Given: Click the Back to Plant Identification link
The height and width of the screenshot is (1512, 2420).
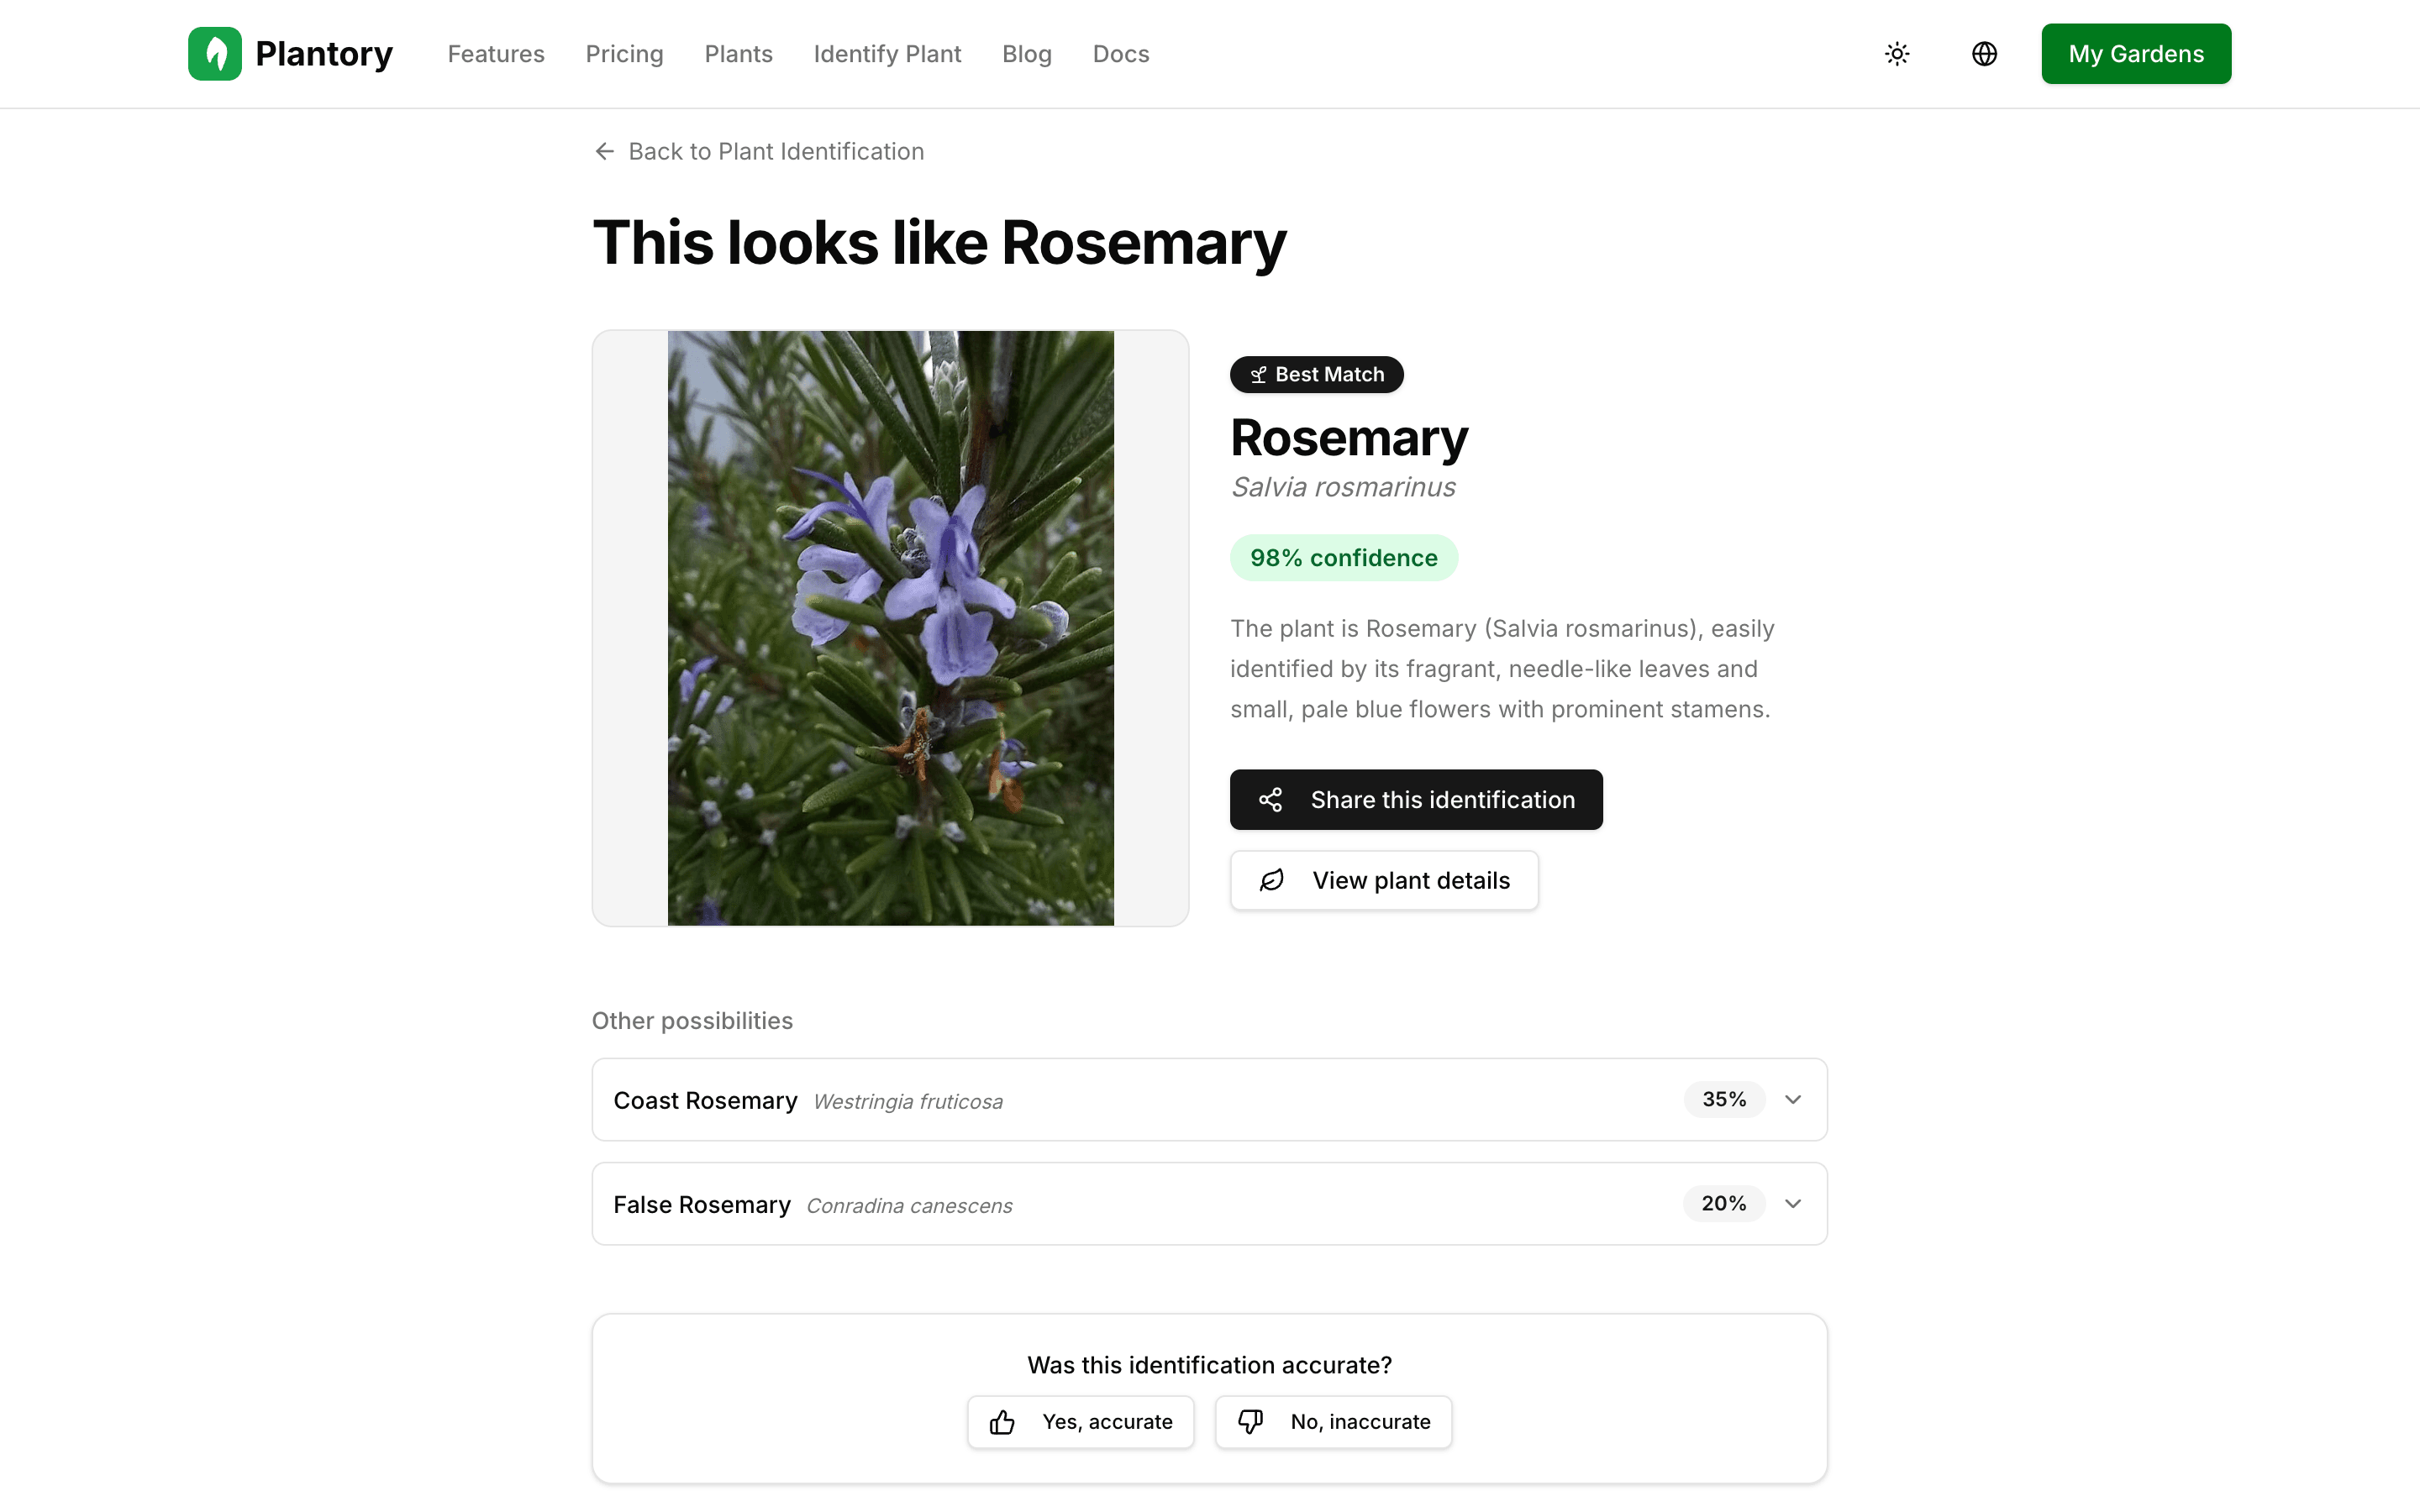Looking at the screenshot, I should pos(775,151).
